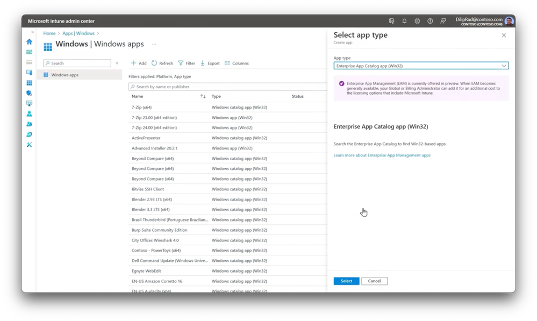Close the Select app type panel
This screenshot has width=537, height=321.
(504, 35)
